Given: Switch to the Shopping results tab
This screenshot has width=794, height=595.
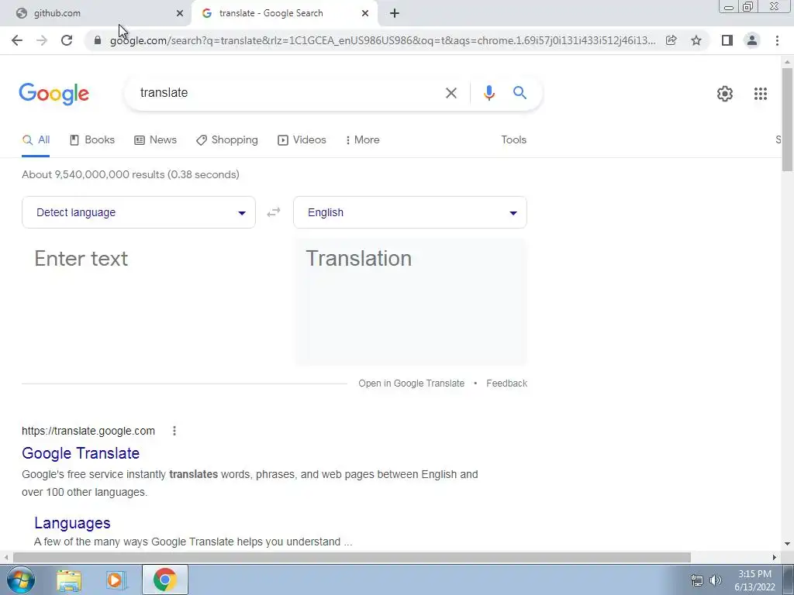Looking at the screenshot, I should (x=227, y=140).
